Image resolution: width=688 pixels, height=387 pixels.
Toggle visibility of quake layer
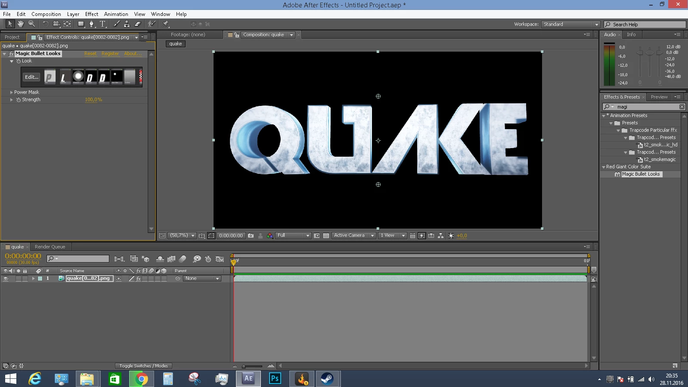6,279
